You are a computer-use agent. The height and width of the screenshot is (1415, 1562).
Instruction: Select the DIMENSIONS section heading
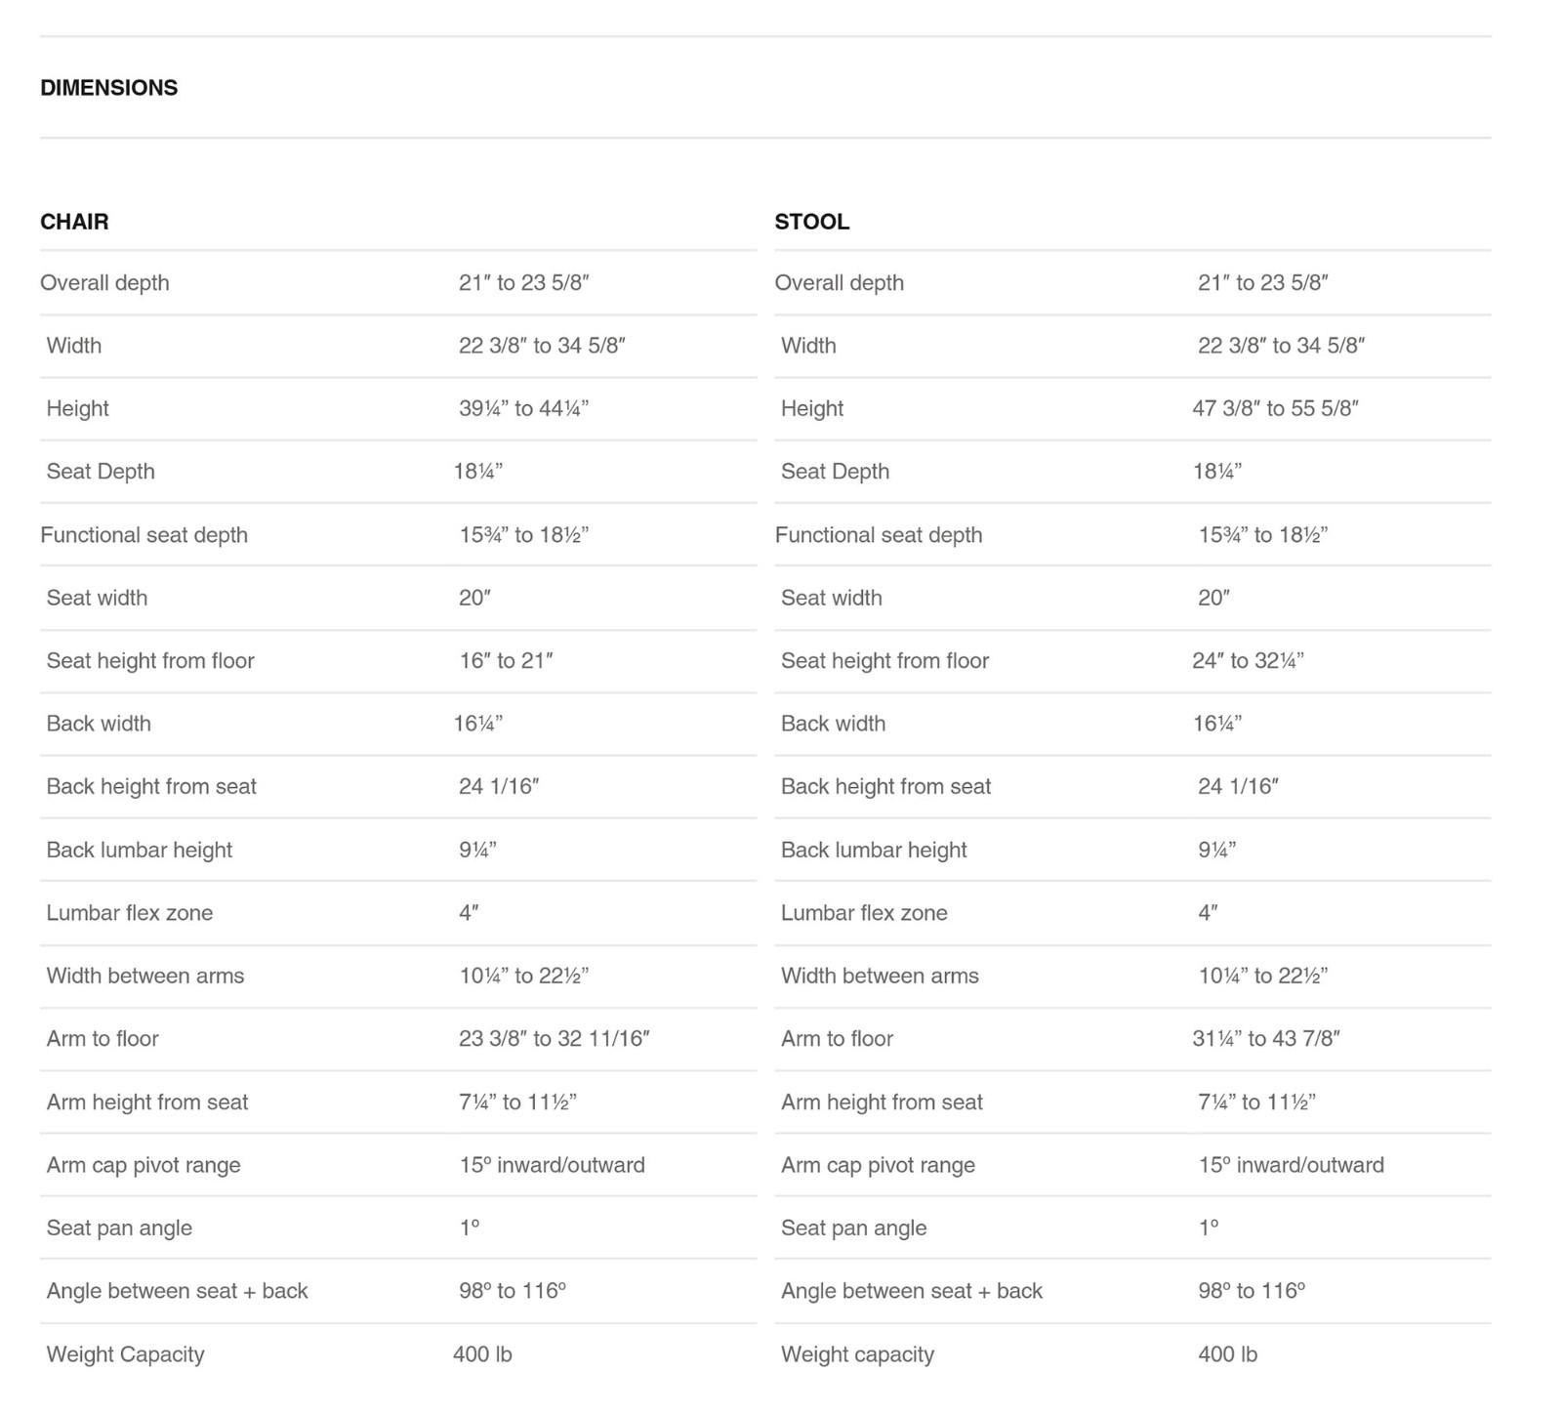[108, 88]
